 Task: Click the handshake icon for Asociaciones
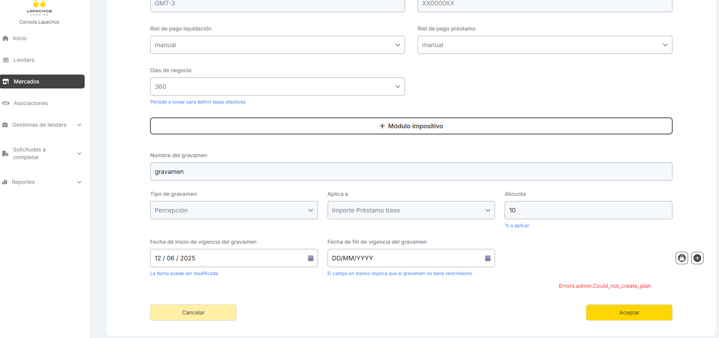(x=6, y=103)
